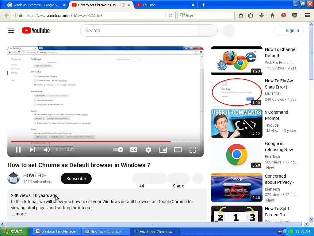The width and height of the screenshot is (314, 236).
Task: Mute the video volume
Action: [x=47, y=150]
